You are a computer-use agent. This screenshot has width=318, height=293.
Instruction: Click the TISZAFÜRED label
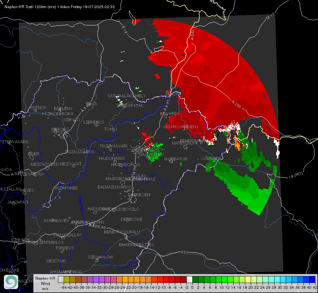click(66, 188)
